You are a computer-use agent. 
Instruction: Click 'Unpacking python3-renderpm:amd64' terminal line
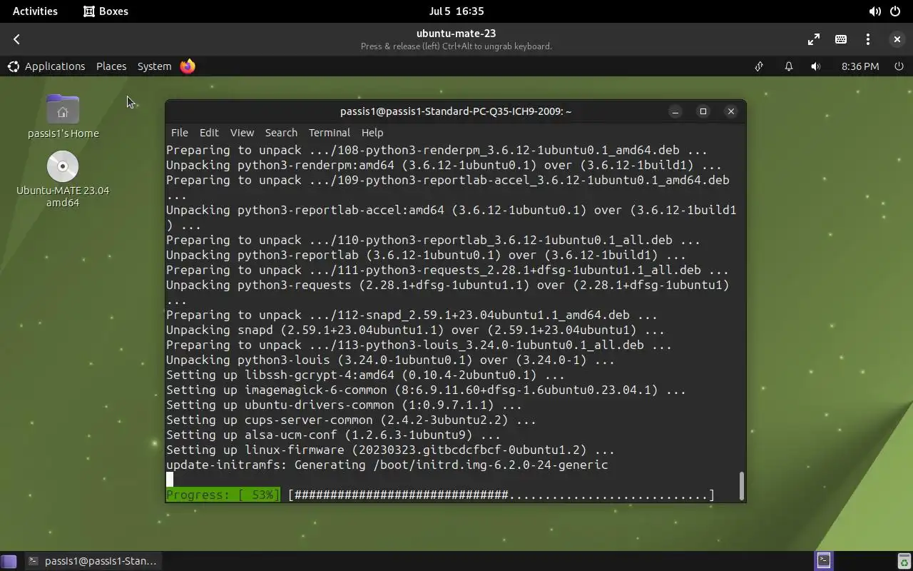pyautogui.click(x=444, y=165)
